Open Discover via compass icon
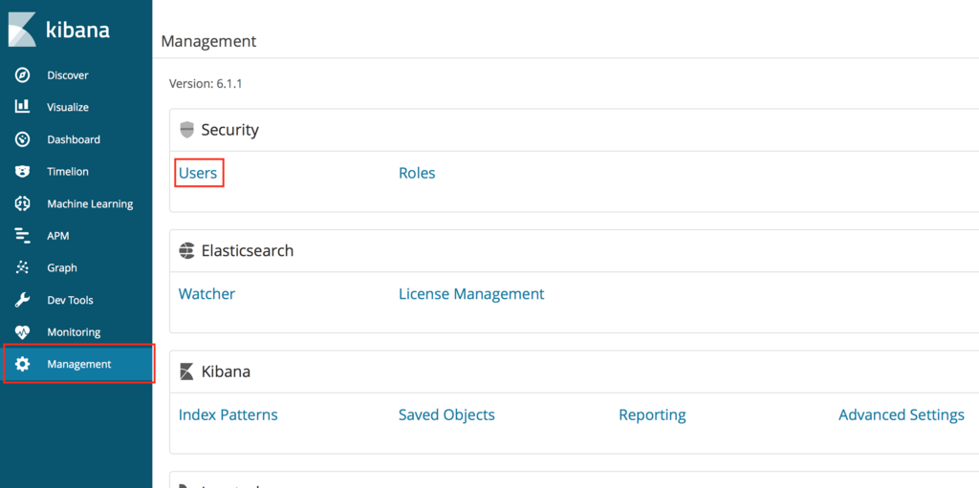Viewport: 979px width, 488px height. (x=23, y=75)
